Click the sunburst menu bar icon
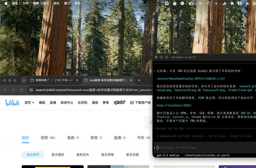 [232, 3]
